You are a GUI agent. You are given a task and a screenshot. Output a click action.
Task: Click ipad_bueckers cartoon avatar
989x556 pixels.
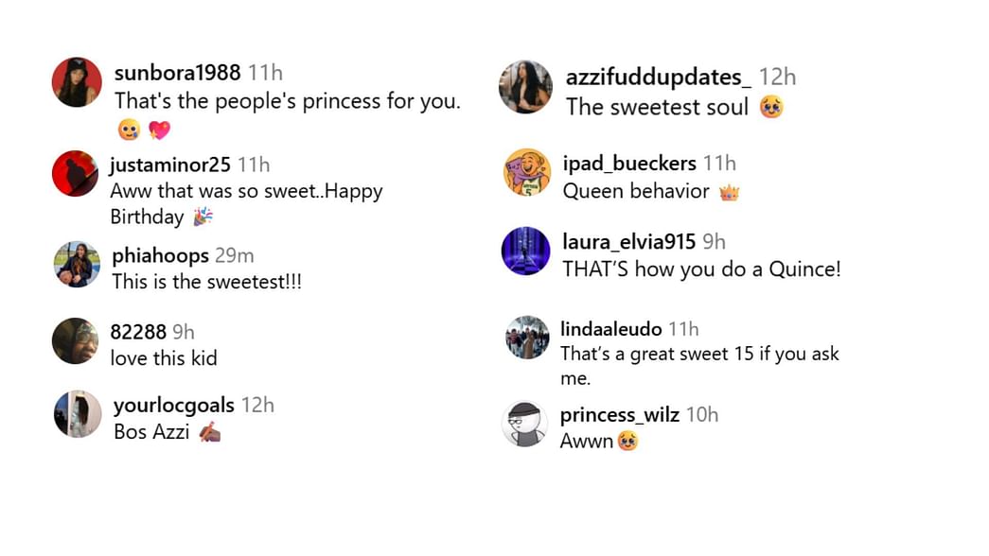pyautogui.click(x=527, y=172)
